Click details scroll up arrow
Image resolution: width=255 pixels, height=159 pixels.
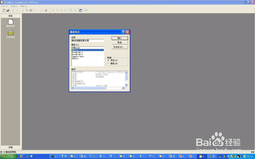tap(126, 73)
